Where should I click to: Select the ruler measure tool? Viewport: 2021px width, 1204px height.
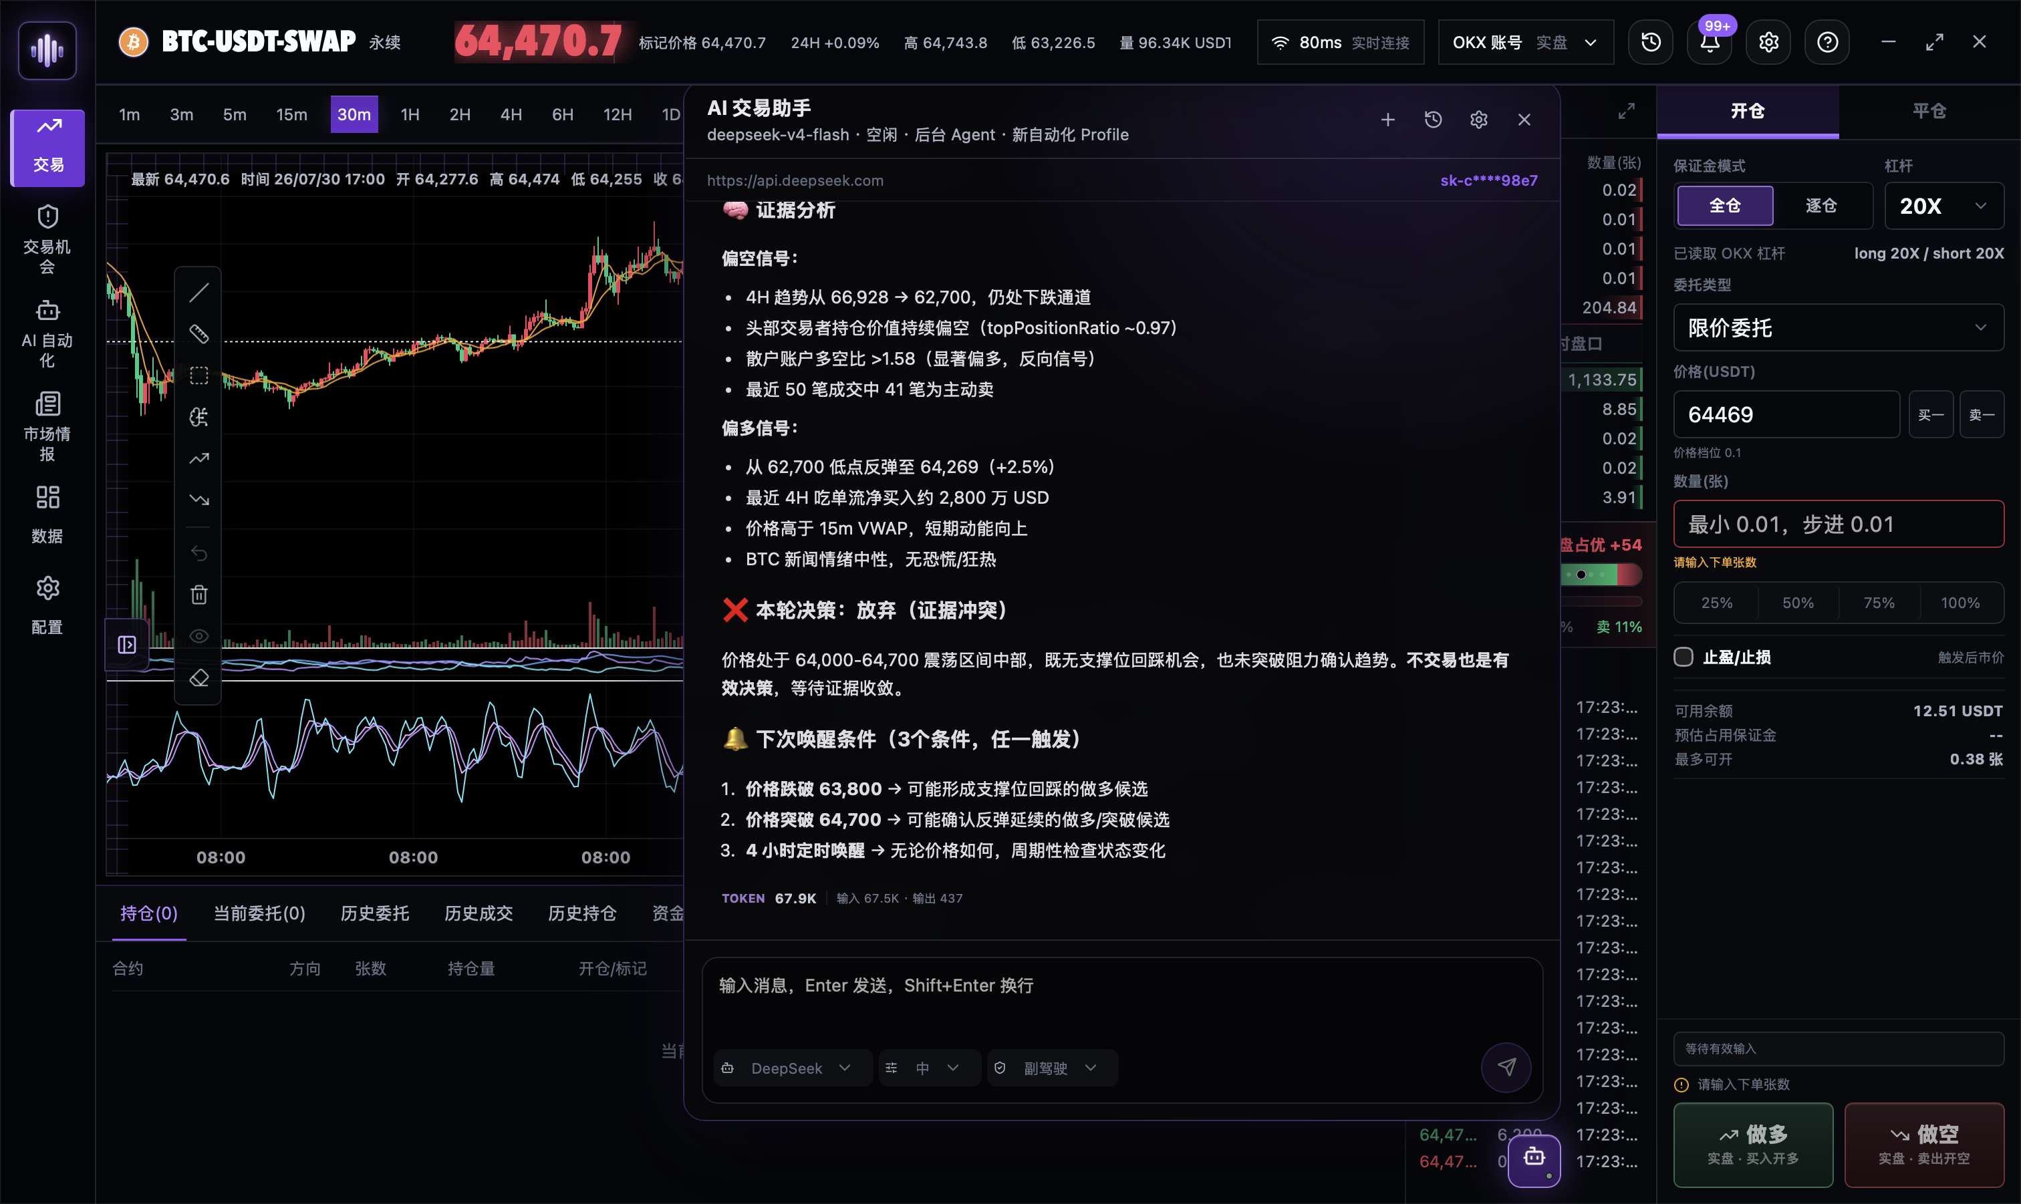[x=198, y=334]
